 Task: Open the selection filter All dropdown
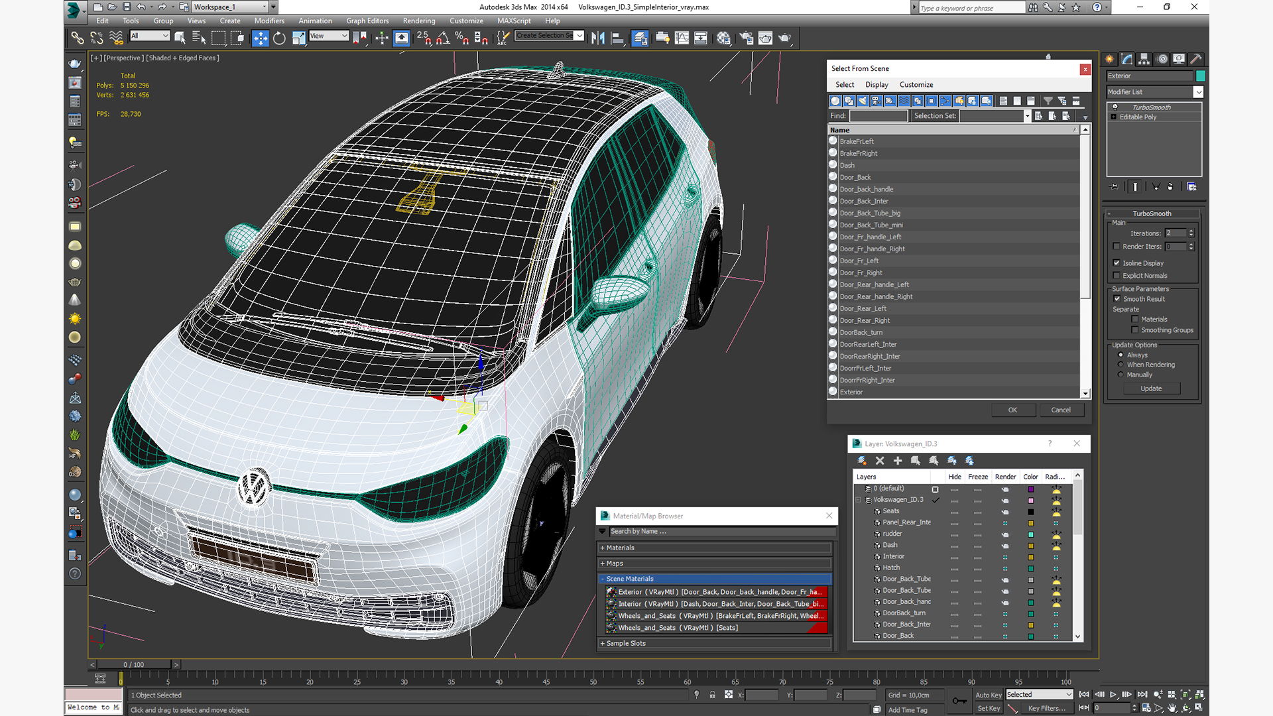(x=150, y=36)
